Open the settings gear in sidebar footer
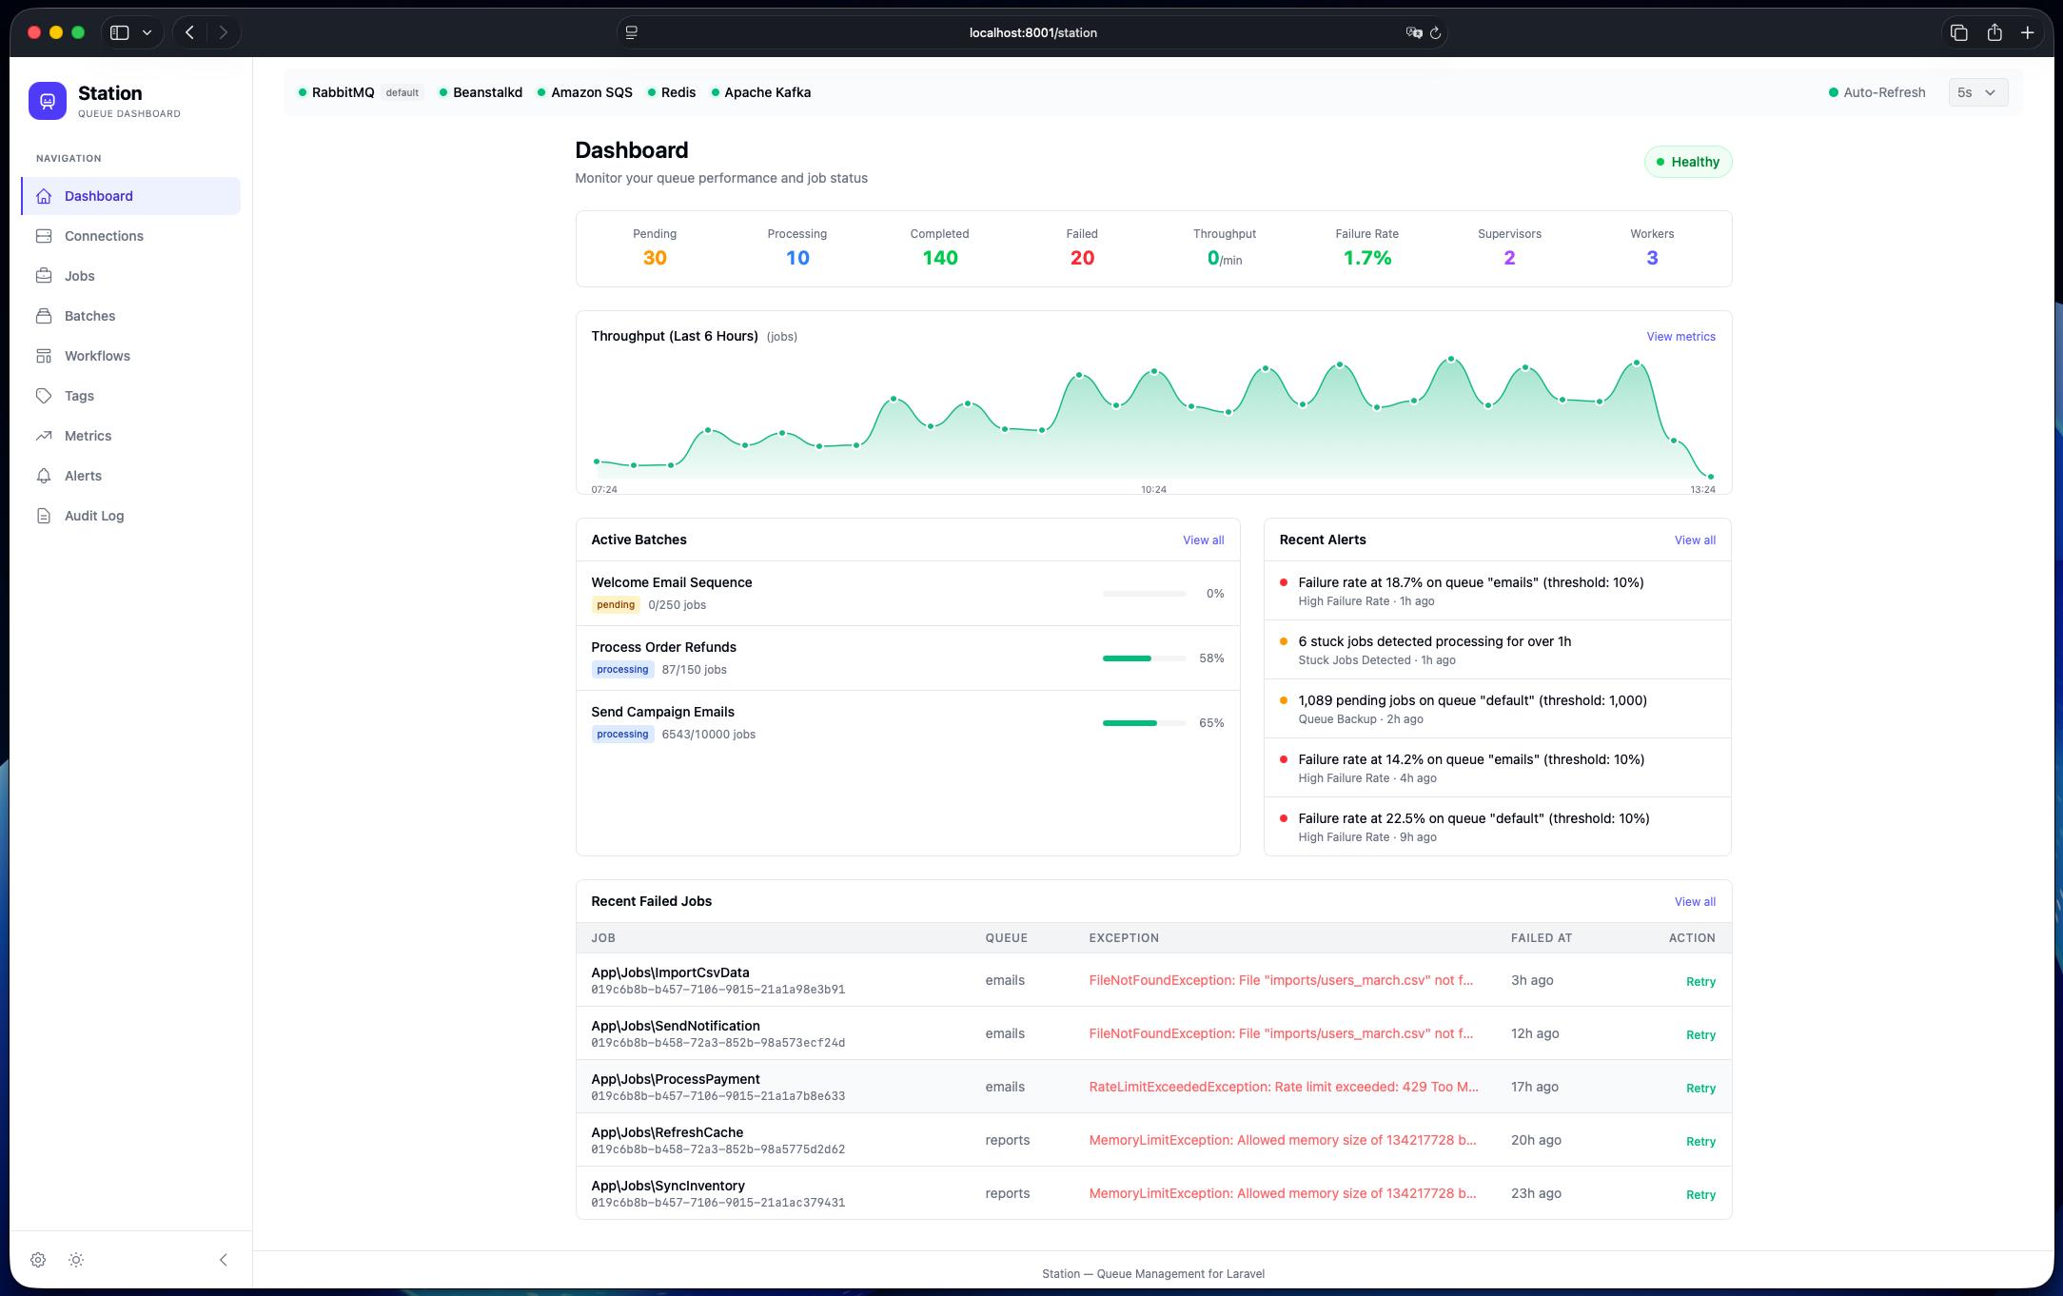 click(38, 1260)
